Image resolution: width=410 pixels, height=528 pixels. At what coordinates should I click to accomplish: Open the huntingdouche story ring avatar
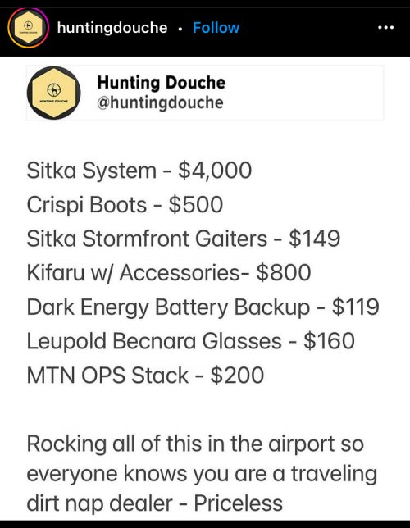point(29,28)
